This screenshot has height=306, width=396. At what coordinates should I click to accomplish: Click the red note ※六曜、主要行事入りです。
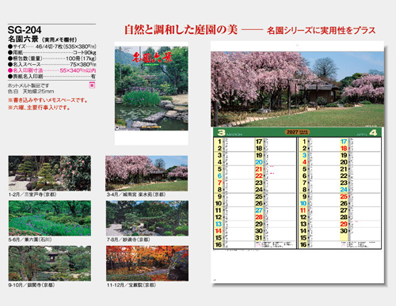[39, 108]
